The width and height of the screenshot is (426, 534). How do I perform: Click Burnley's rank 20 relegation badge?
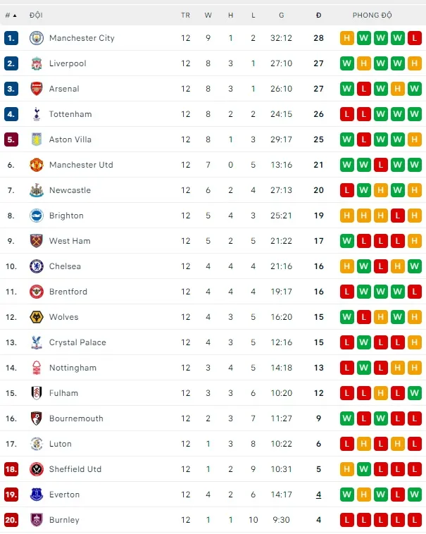11,520
